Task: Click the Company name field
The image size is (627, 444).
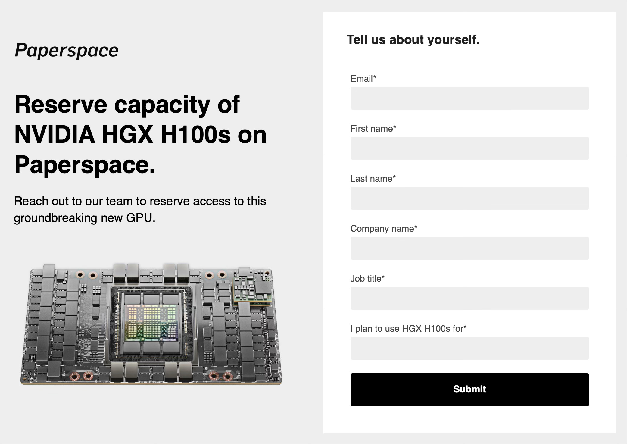Action: point(469,248)
